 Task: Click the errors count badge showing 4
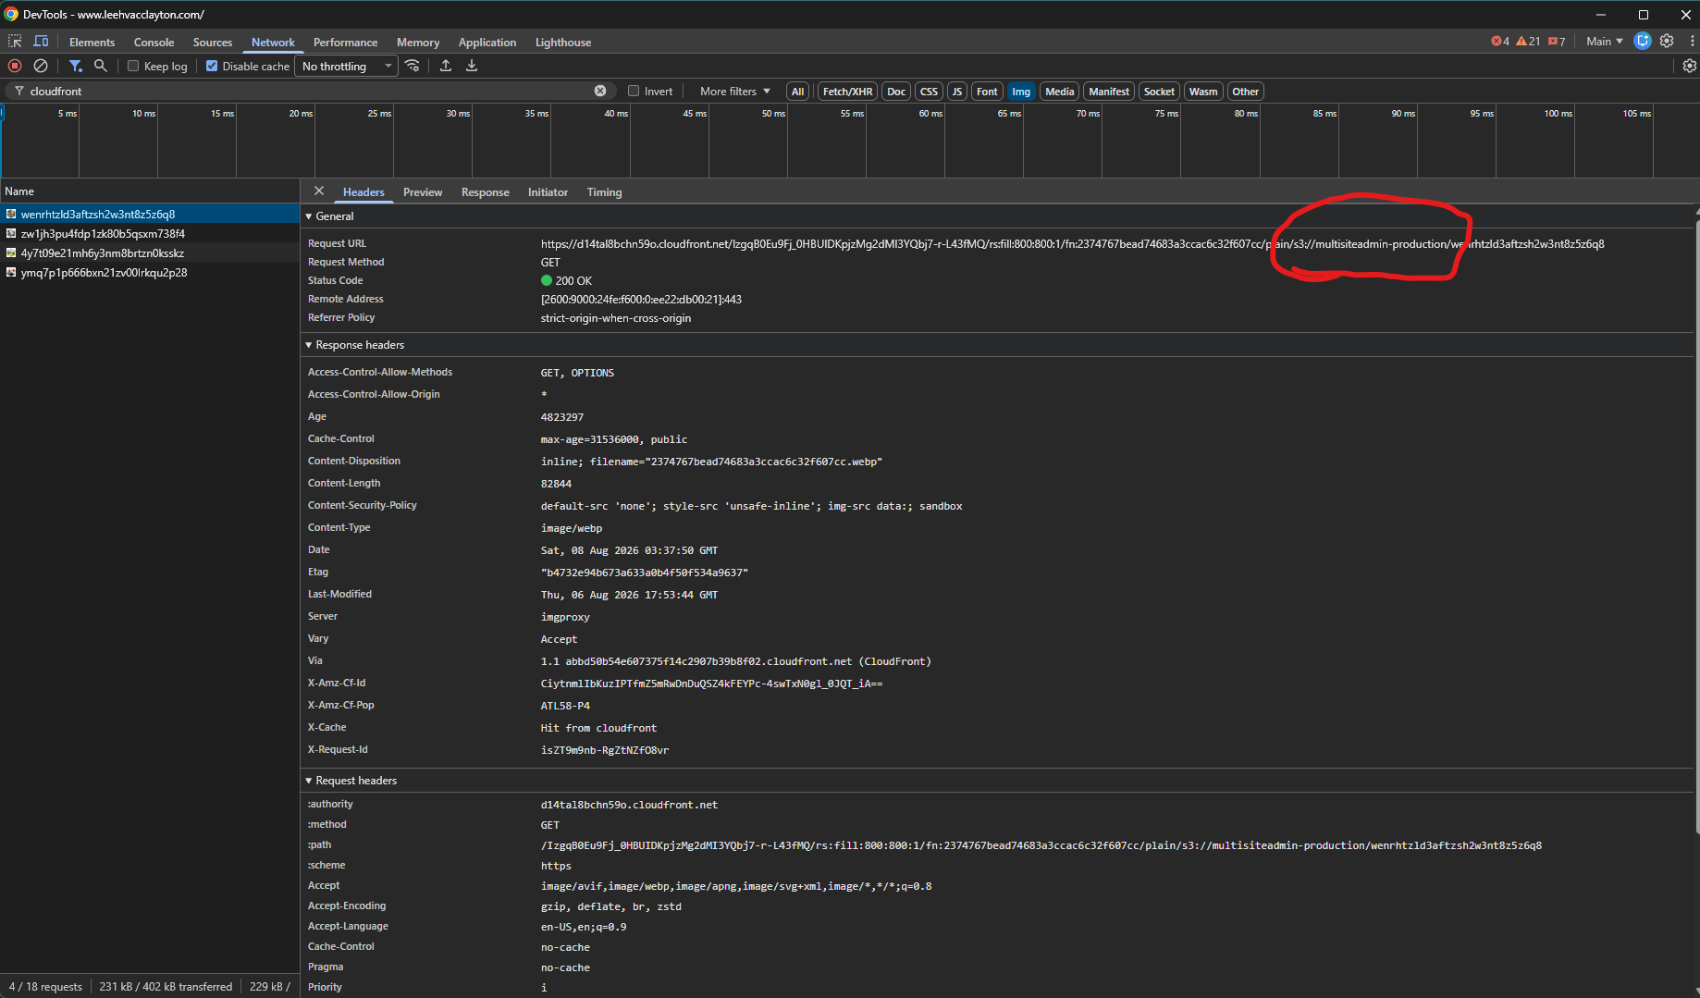point(1500,42)
